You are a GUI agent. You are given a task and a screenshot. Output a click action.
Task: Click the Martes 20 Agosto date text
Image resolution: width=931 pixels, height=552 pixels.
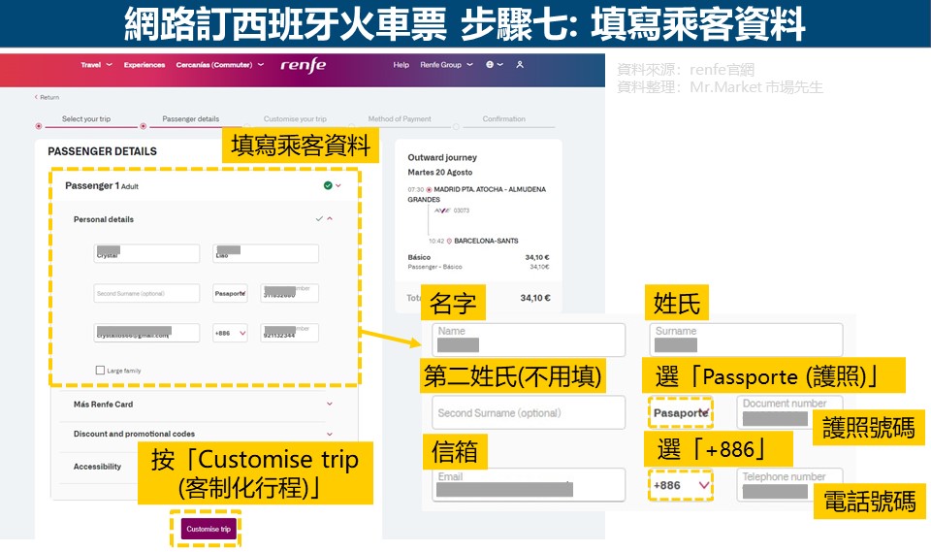(x=440, y=173)
